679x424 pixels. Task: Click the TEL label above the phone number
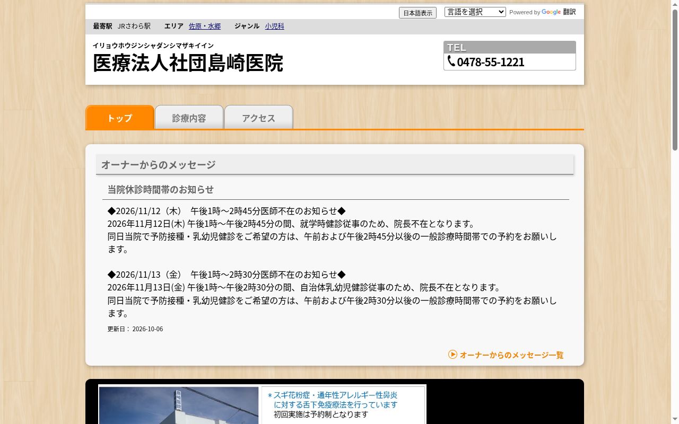tap(457, 47)
